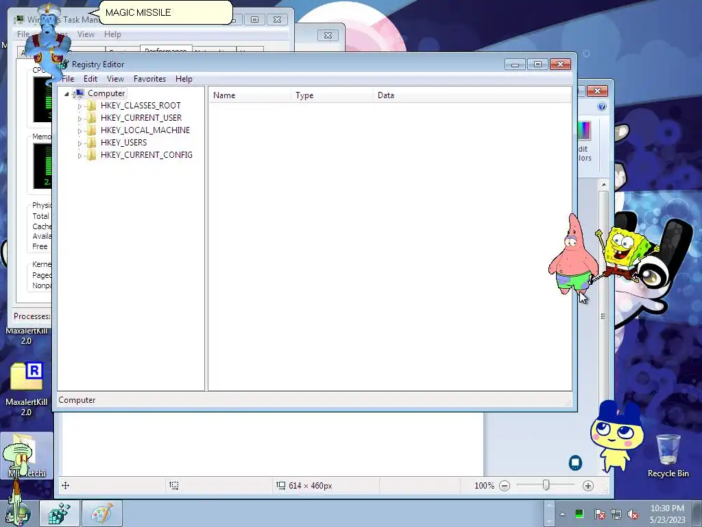Click Paint's Edit colors rainbow icon
Image resolution: width=702 pixels, height=527 pixels.
pos(584,131)
